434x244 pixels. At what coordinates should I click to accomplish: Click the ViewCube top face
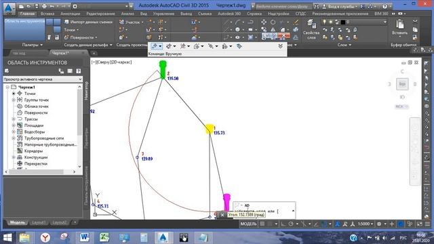[x=402, y=84]
